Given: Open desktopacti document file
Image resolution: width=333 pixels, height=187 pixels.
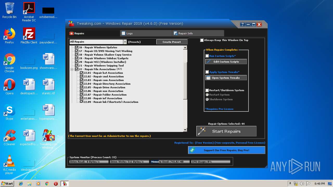Looking at the screenshot, I should point(29,87).
